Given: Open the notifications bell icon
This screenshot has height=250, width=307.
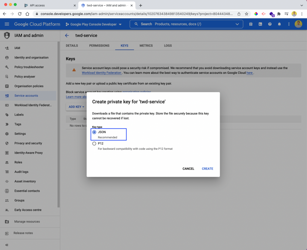Looking at the screenshot, I should [279, 24].
